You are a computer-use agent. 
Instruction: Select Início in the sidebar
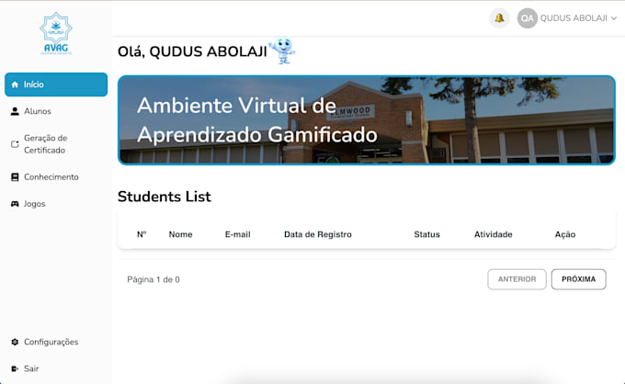click(x=56, y=85)
